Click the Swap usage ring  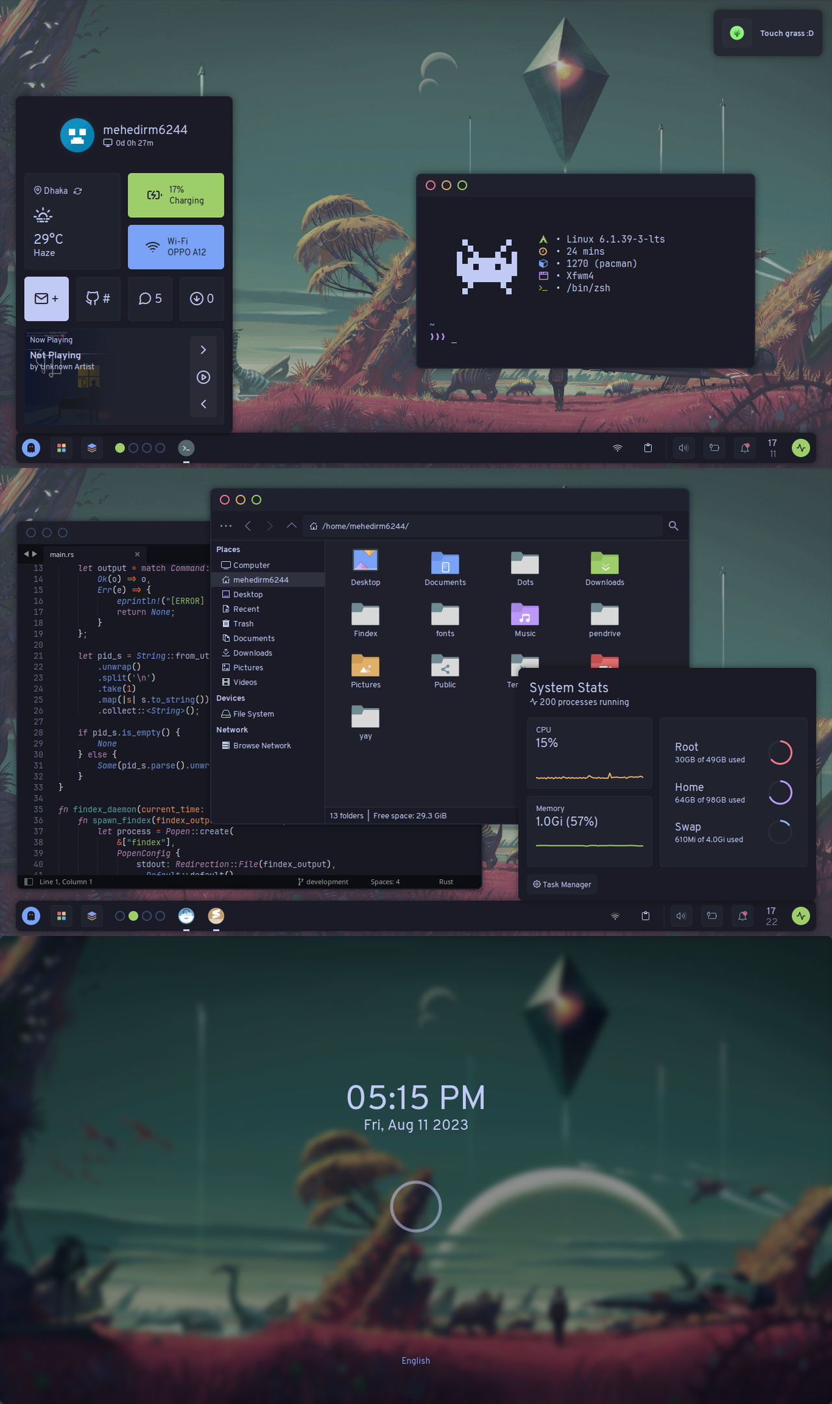(780, 832)
